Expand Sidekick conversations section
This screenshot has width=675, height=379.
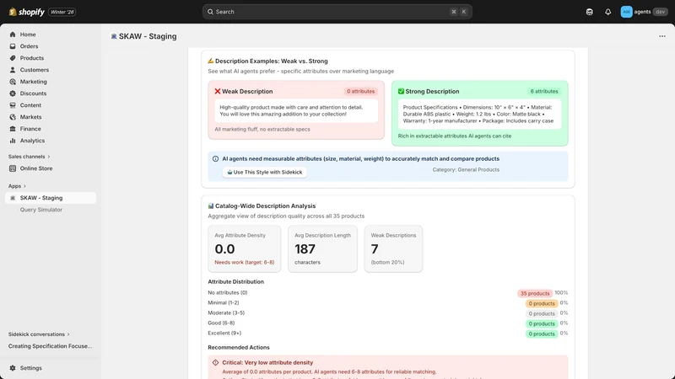pos(39,334)
